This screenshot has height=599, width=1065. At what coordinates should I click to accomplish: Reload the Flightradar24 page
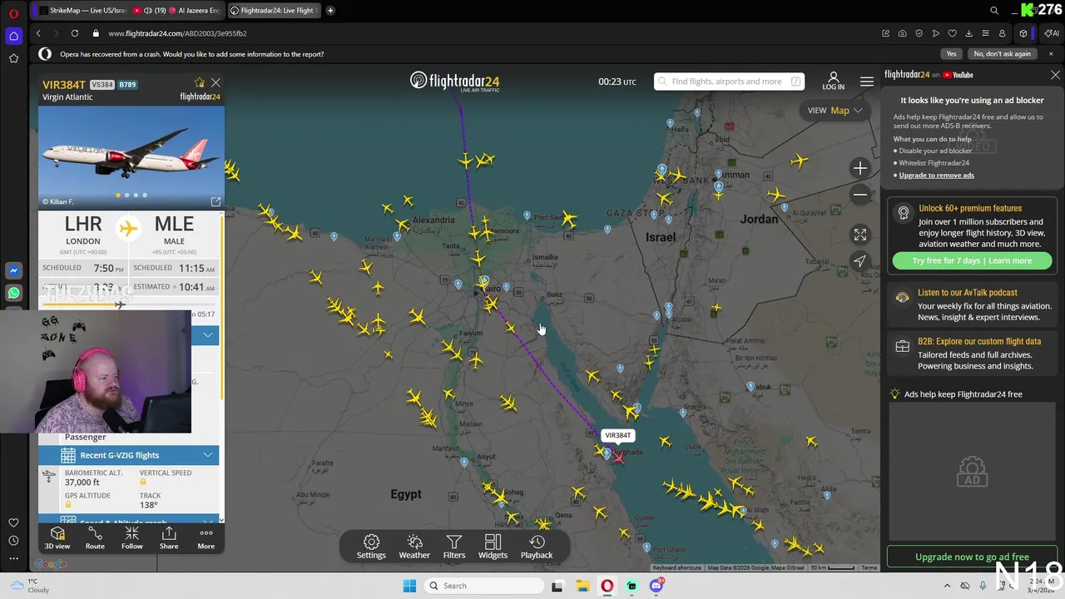[75, 33]
